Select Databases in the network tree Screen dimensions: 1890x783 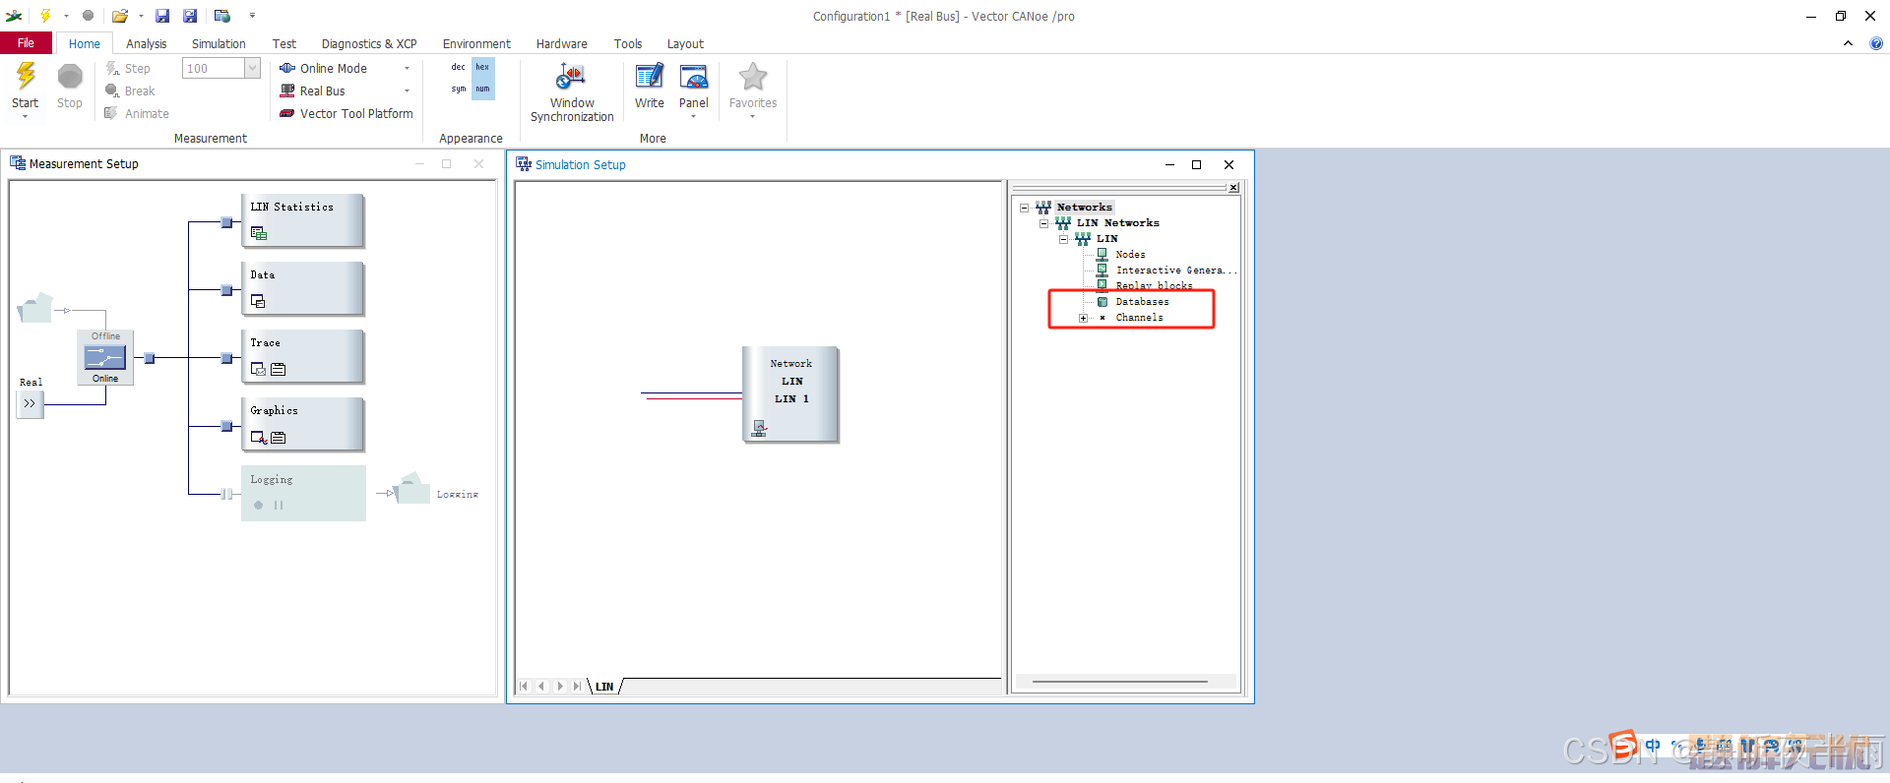pos(1142,302)
